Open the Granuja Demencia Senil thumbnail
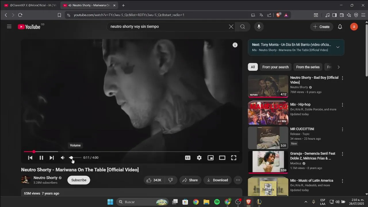 point(268,162)
